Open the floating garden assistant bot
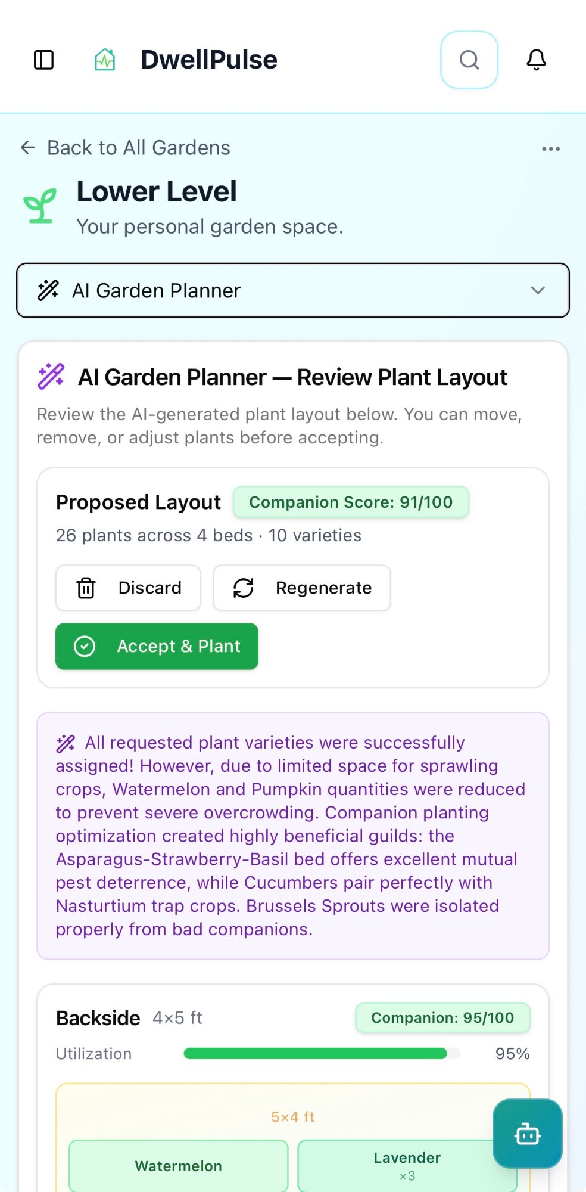586x1192 pixels. coord(528,1134)
